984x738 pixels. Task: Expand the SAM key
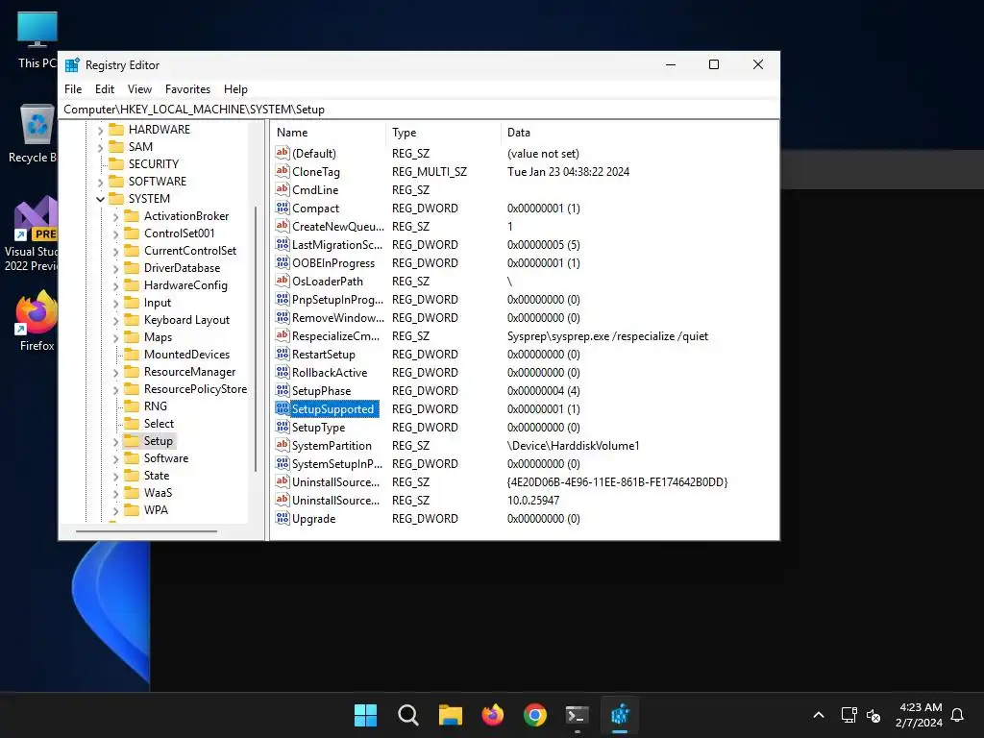pos(100,147)
